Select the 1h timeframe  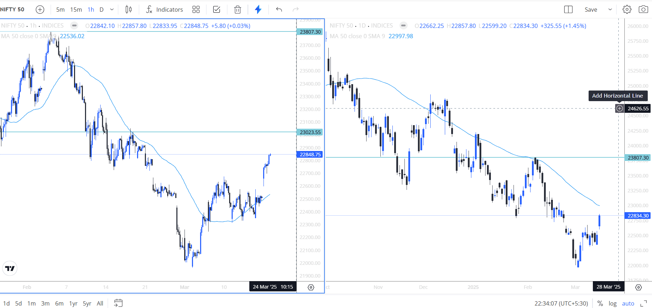coord(91,10)
